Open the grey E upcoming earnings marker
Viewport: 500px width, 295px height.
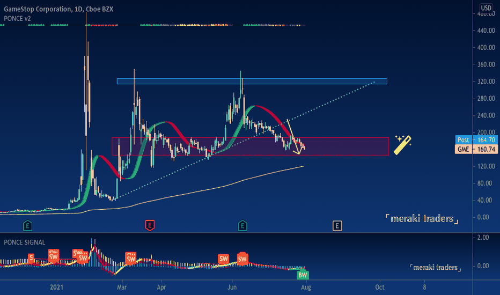pos(337,226)
